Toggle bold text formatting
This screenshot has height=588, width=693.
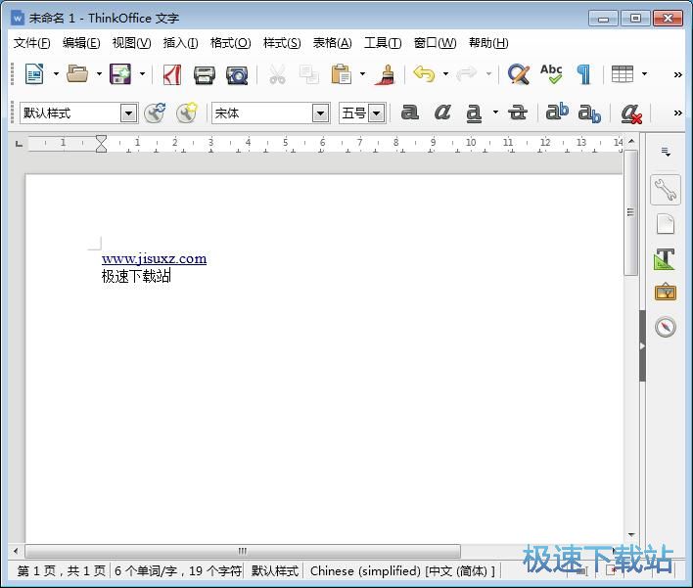point(410,113)
